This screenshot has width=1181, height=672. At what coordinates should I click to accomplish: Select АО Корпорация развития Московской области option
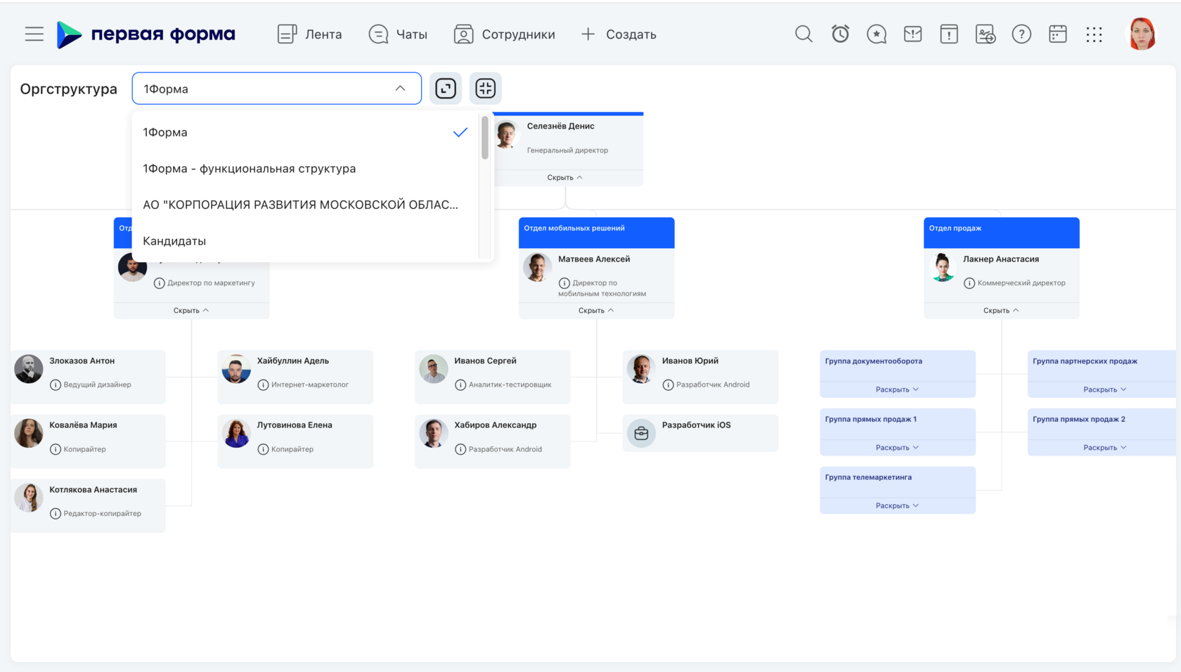(305, 205)
